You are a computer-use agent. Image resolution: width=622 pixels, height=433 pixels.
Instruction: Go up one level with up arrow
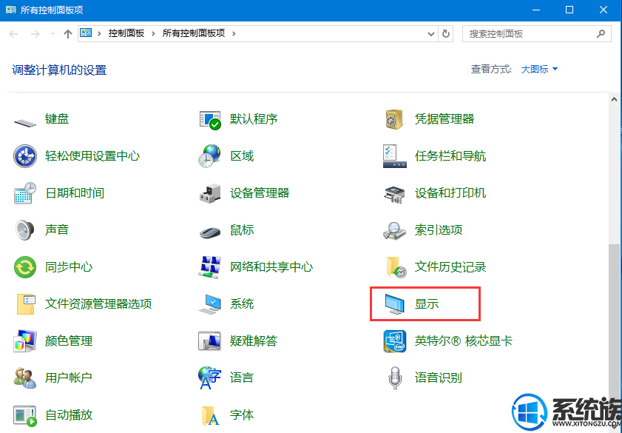68,34
